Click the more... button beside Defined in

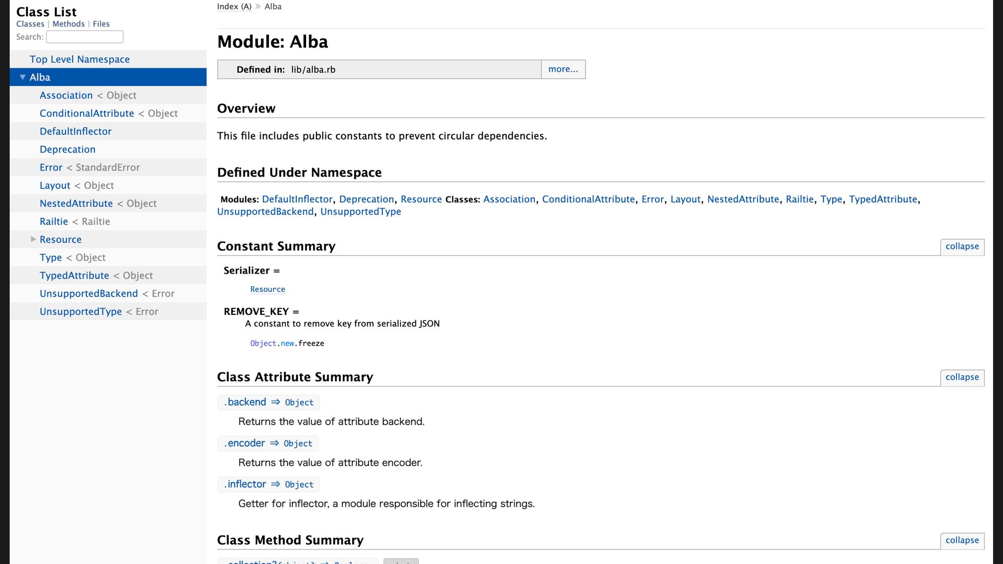pos(563,69)
